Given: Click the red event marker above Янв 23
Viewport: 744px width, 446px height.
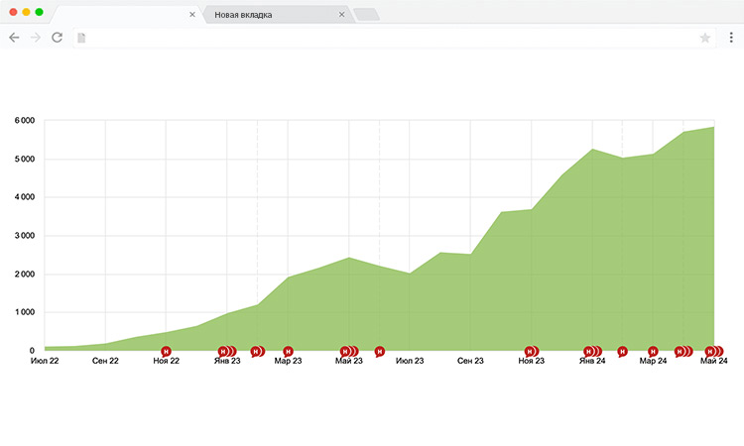Looking at the screenshot, I should [x=225, y=351].
